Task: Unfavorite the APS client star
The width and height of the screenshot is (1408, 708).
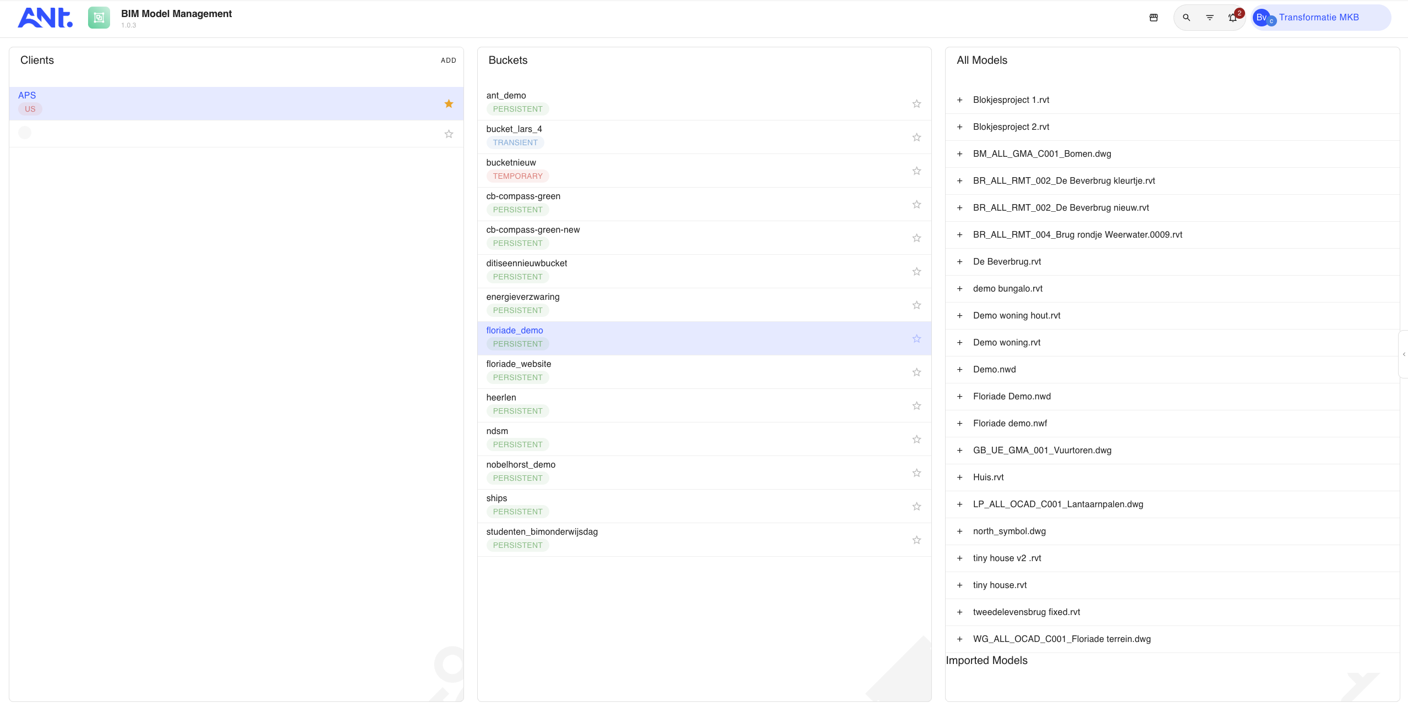Action: click(x=449, y=103)
